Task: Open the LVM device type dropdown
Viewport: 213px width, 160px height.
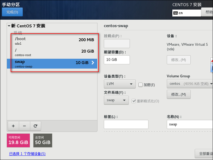Action: coord(120,84)
